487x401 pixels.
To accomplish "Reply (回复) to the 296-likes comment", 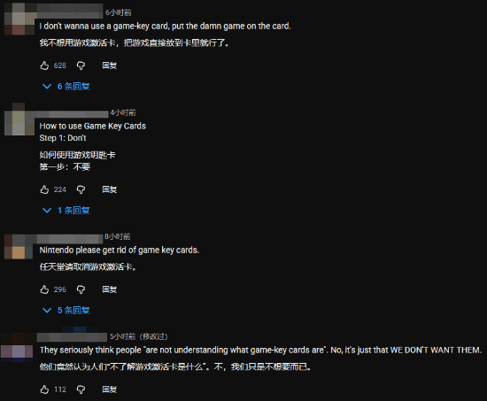I will pos(109,289).
